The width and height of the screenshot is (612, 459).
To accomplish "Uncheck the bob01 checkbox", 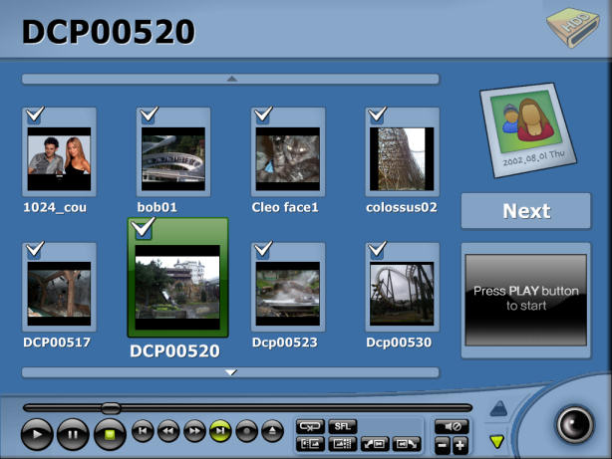I will click(x=150, y=115).
